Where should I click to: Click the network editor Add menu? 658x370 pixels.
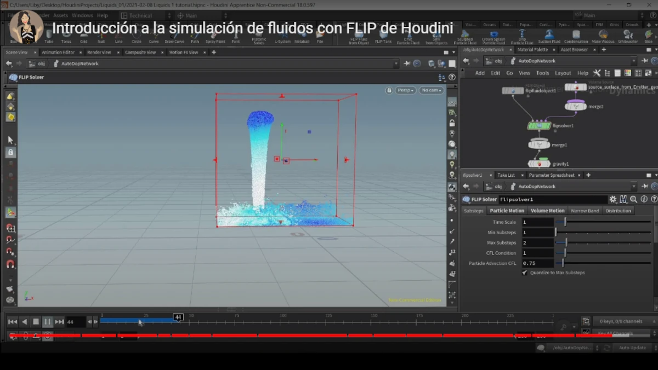480,73
